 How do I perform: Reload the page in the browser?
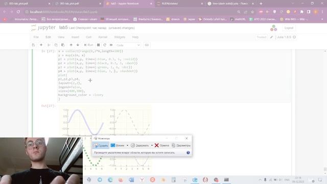pos(18,12)
